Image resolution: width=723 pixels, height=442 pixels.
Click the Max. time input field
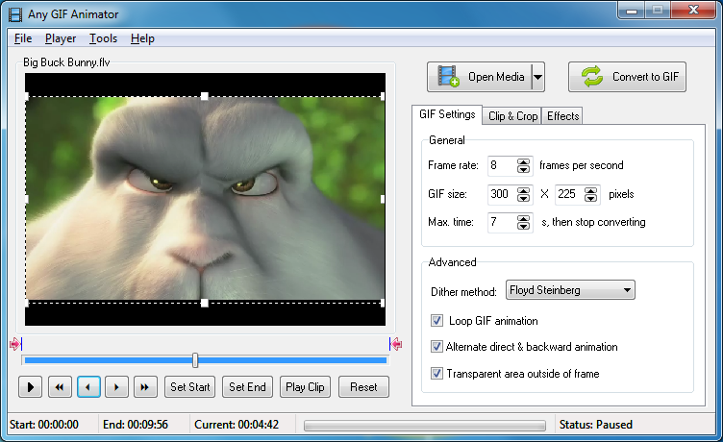pyautogui.click(x=502, y=222)
